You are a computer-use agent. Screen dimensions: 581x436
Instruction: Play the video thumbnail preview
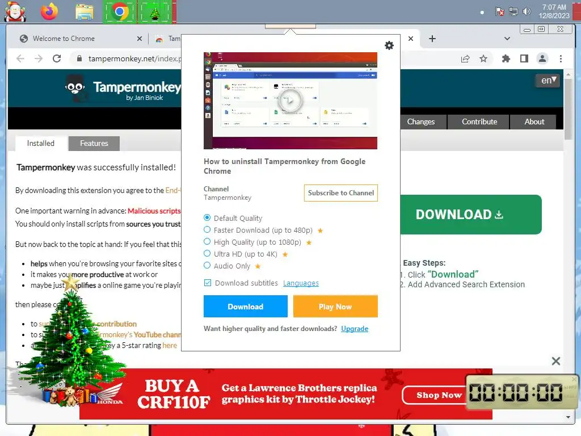click(x=290, y=100)
